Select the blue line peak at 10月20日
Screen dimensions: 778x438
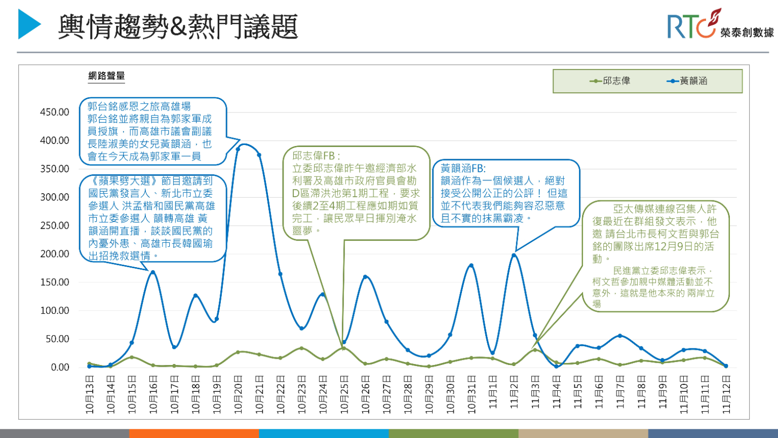(x=238, y=149)
